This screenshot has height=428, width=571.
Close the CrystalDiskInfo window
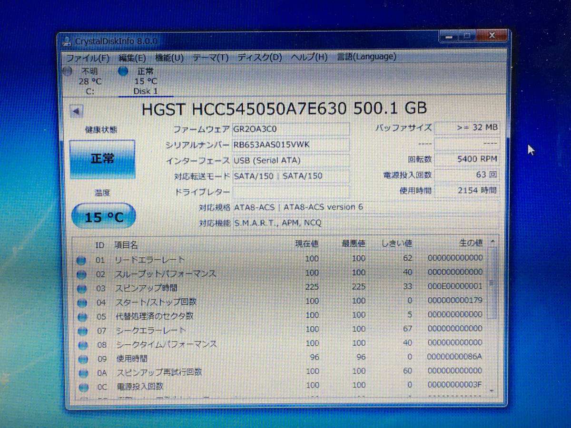click(491, 36)
